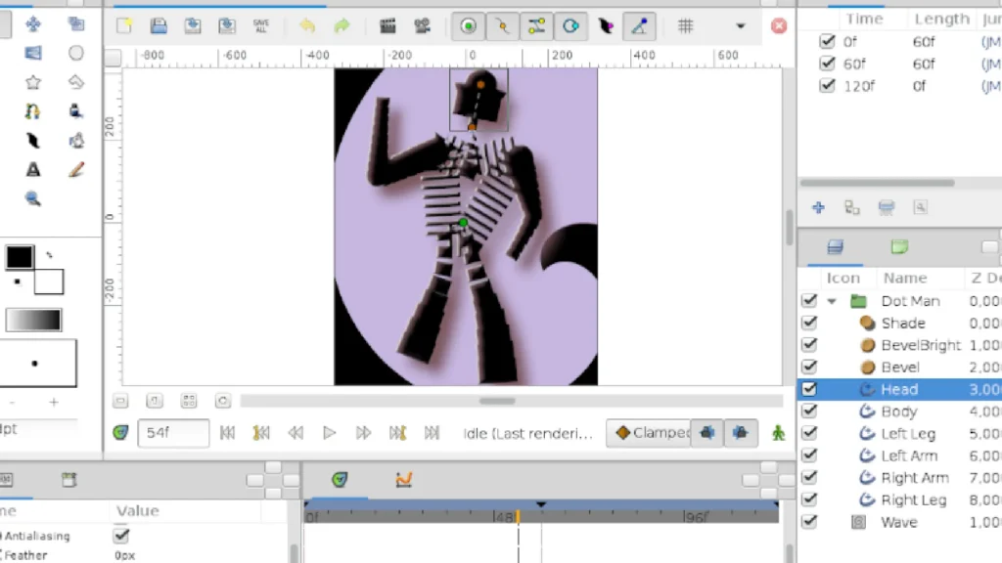Click the current frame field showing 54f
This screenshot has width=1002, height=563.
pyautogui.click(x=173, y=433)
